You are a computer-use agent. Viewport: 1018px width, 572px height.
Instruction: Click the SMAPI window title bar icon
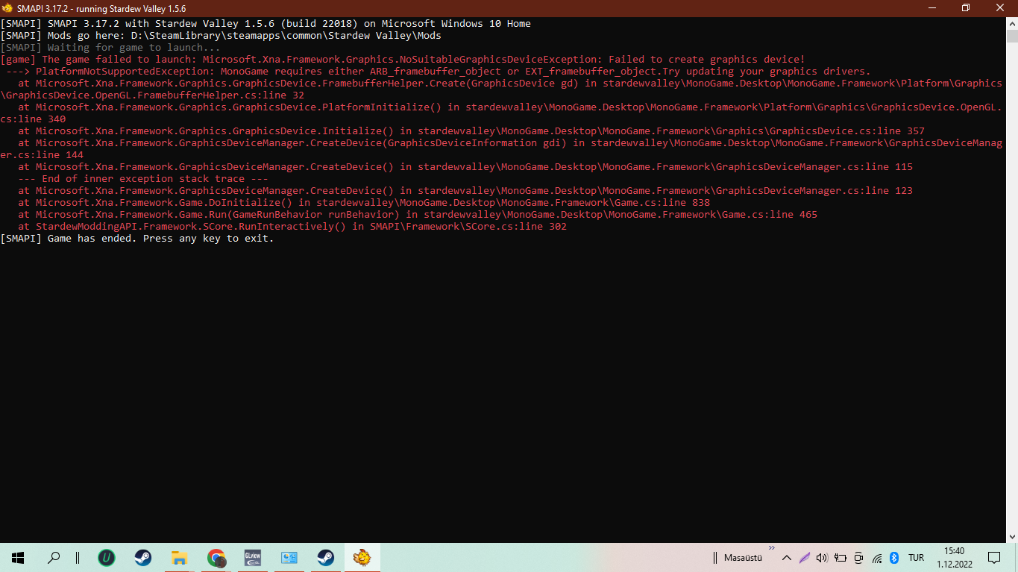(7, 8)
